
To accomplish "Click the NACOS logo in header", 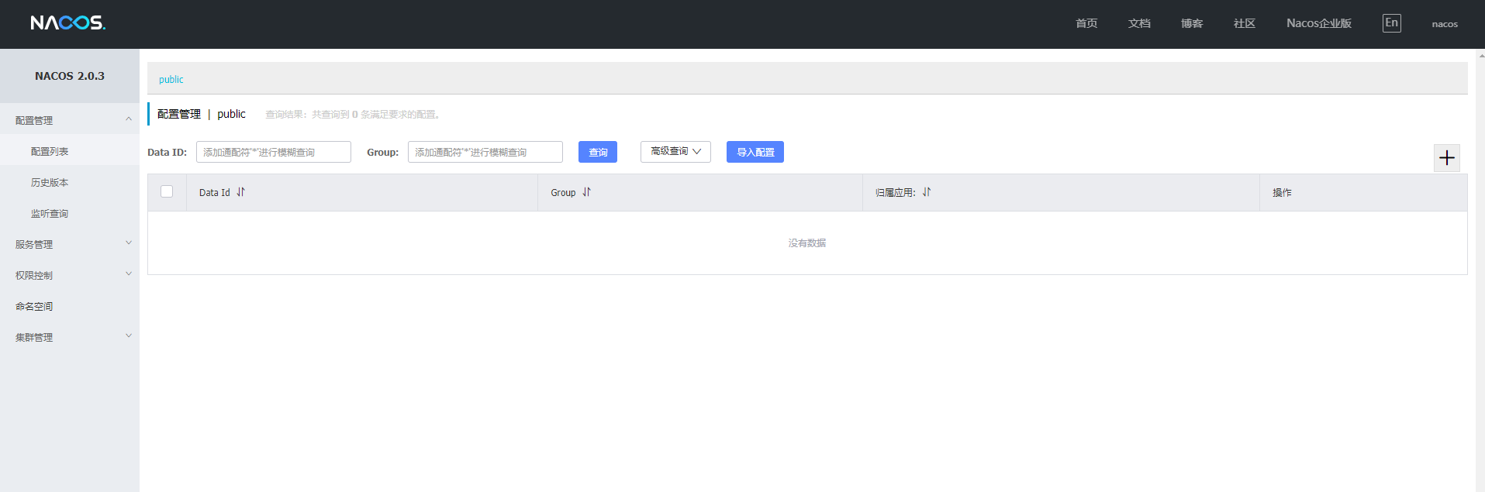I will coord(68,23).
